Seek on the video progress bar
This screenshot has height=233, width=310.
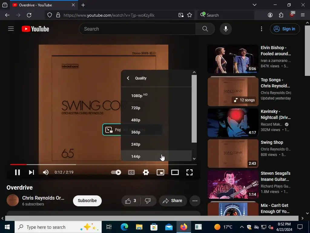point(104,164)
